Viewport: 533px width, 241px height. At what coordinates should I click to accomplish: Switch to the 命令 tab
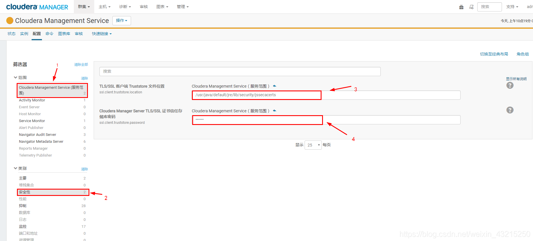tap(49, 34)
